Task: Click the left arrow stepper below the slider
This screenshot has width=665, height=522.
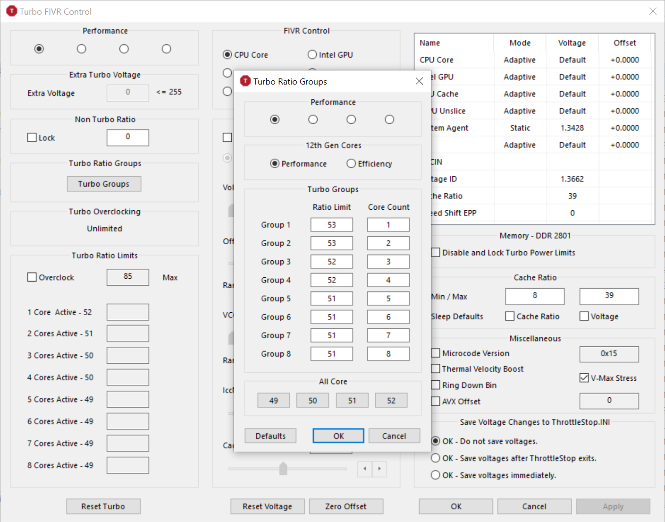Action: (x=364, y=469)
